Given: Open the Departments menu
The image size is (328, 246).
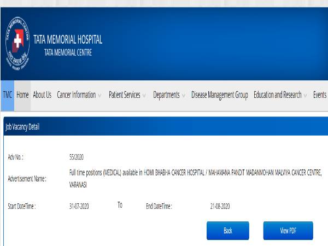Looking at the screenshot, I should [x=166, y=95].
